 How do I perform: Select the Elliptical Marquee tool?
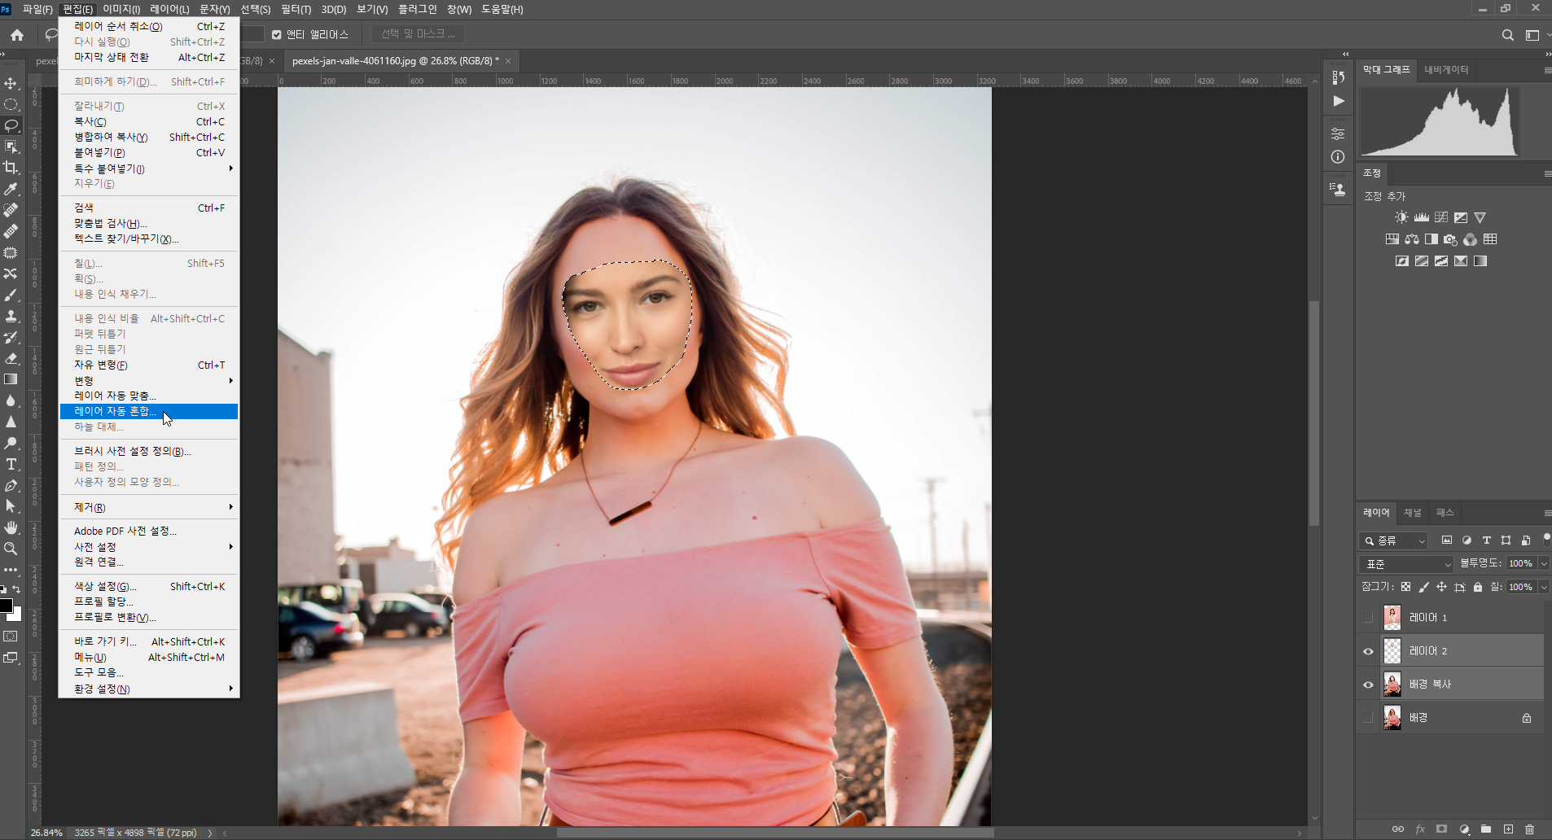pos(11,104)
